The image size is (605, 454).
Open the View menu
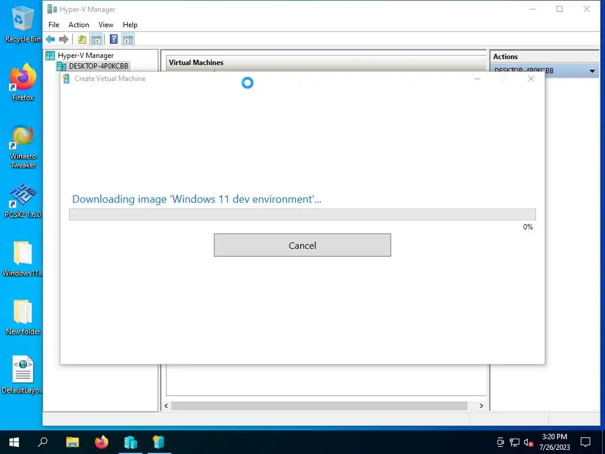(106, 25)
